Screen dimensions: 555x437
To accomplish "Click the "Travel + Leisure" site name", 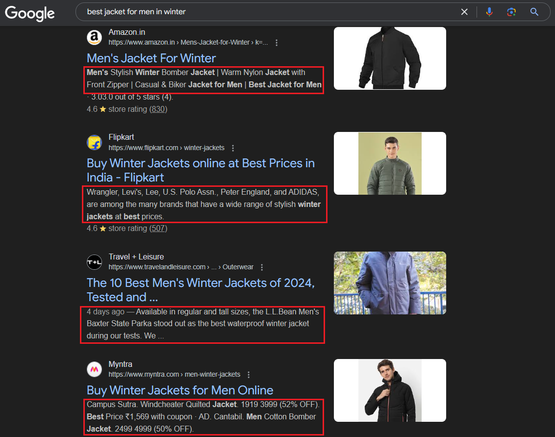I will 136,257.
